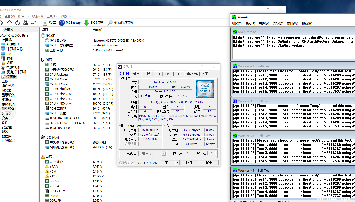The width and height of the screenshot is (355, 202).
Task: Click the 传感器类型 row icon
Action: (47, 40)
